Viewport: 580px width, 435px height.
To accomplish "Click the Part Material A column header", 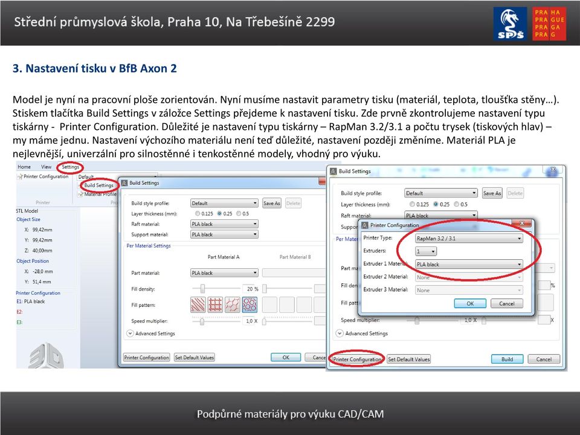I will pos(224,257).
